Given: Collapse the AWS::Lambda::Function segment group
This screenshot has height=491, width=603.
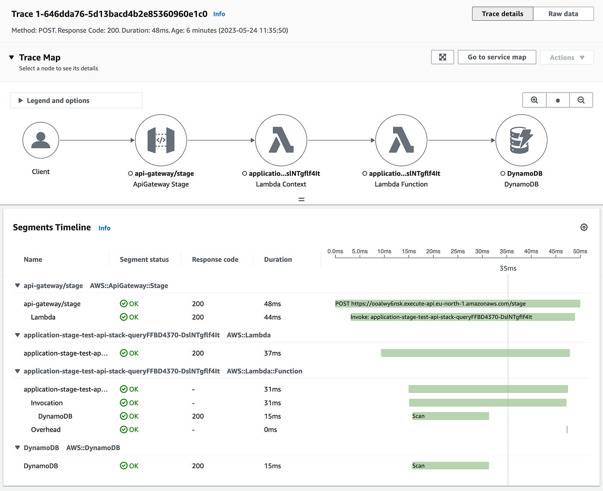Looking at the screenshot, I should 18,371.
